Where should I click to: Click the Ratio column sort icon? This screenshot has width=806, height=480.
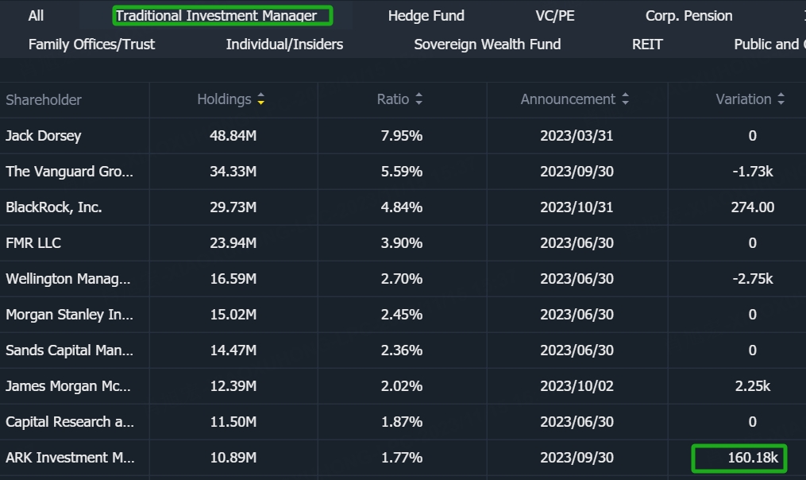(x=418, y=100)
